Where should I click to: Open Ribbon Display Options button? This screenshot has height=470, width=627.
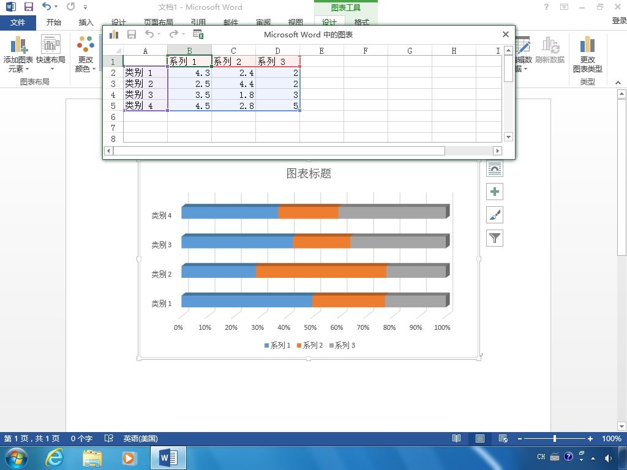point(564,7)
